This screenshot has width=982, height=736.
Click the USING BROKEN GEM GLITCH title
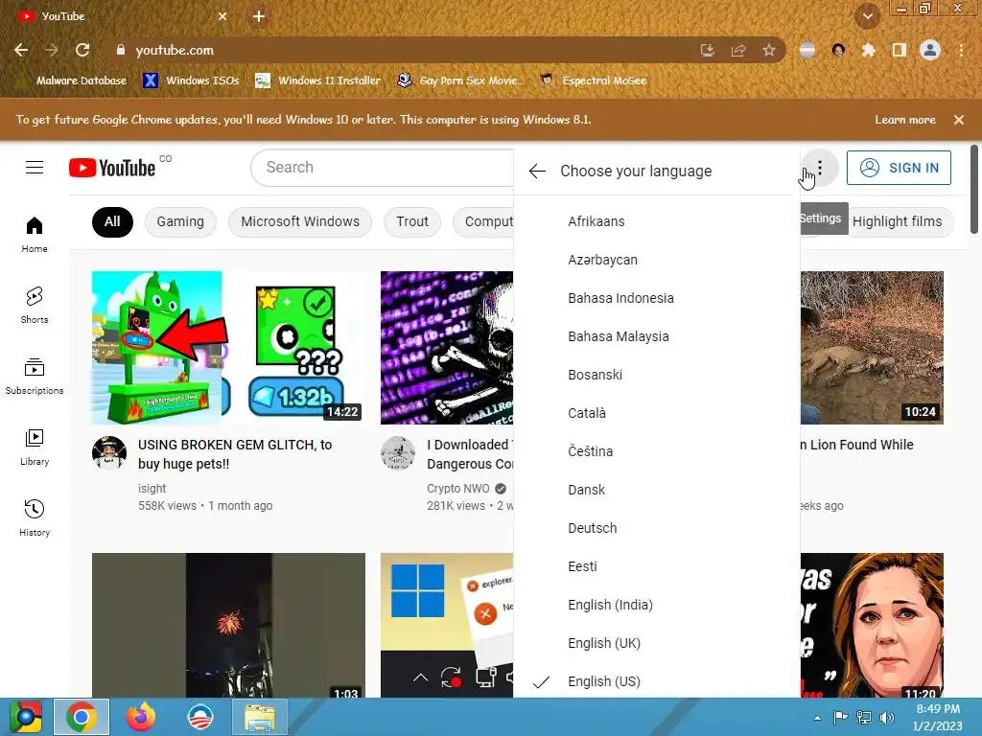(235, 454)
